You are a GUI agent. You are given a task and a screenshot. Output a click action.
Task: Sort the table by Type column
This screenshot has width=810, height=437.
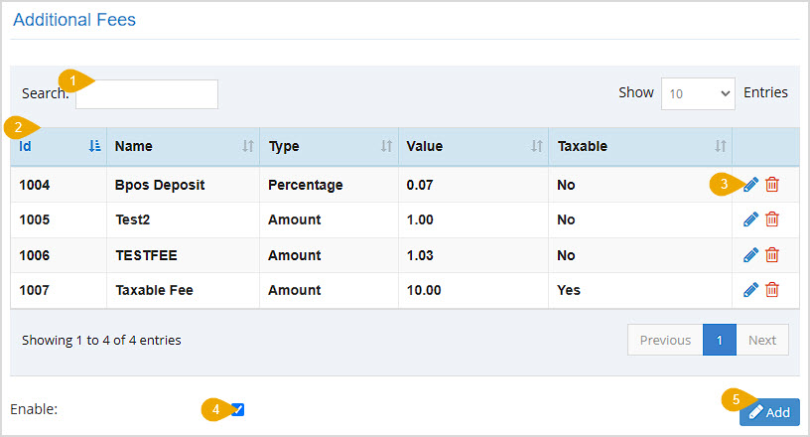[x=330, y=146]
